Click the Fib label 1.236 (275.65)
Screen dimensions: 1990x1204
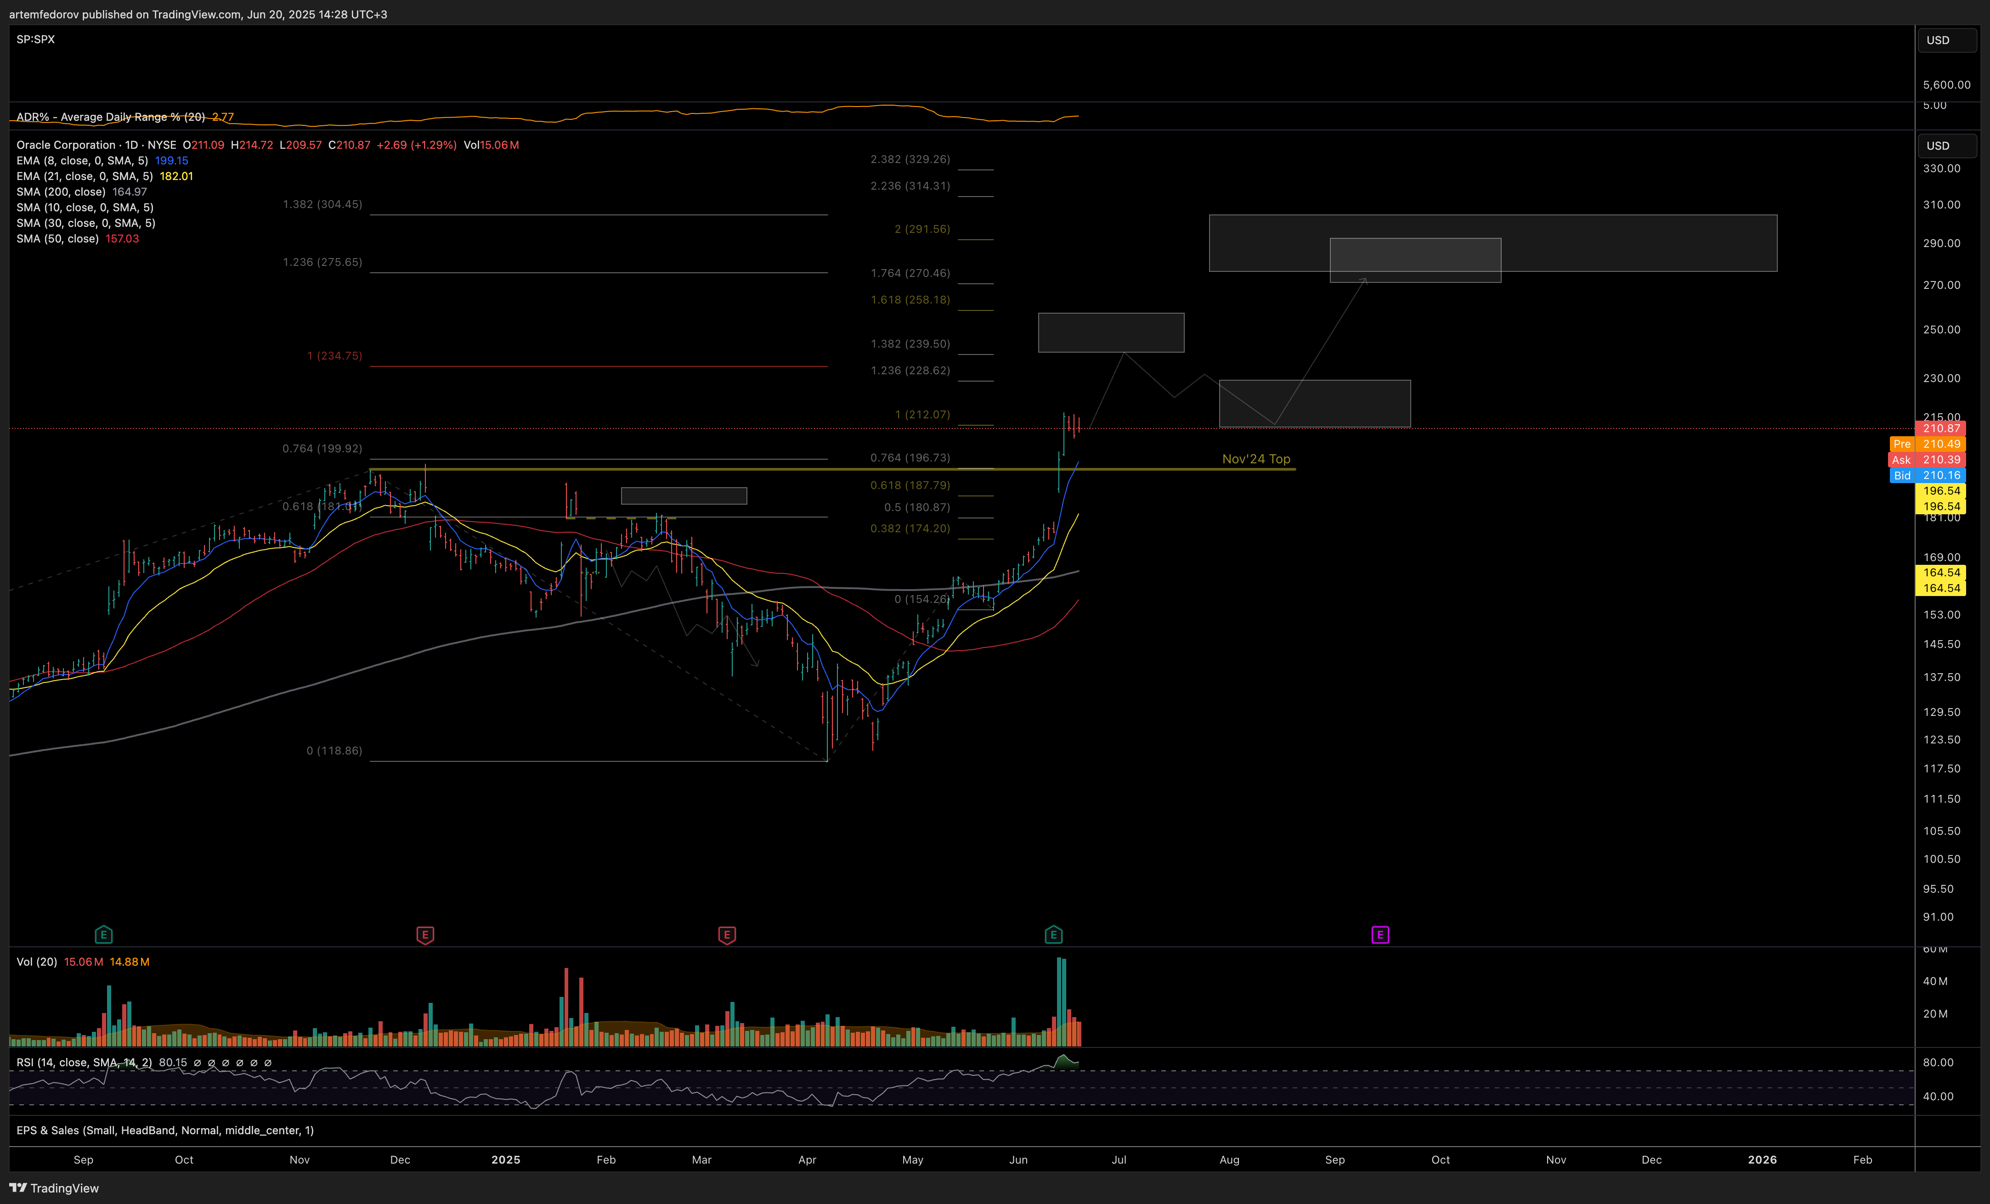(322, 263)
